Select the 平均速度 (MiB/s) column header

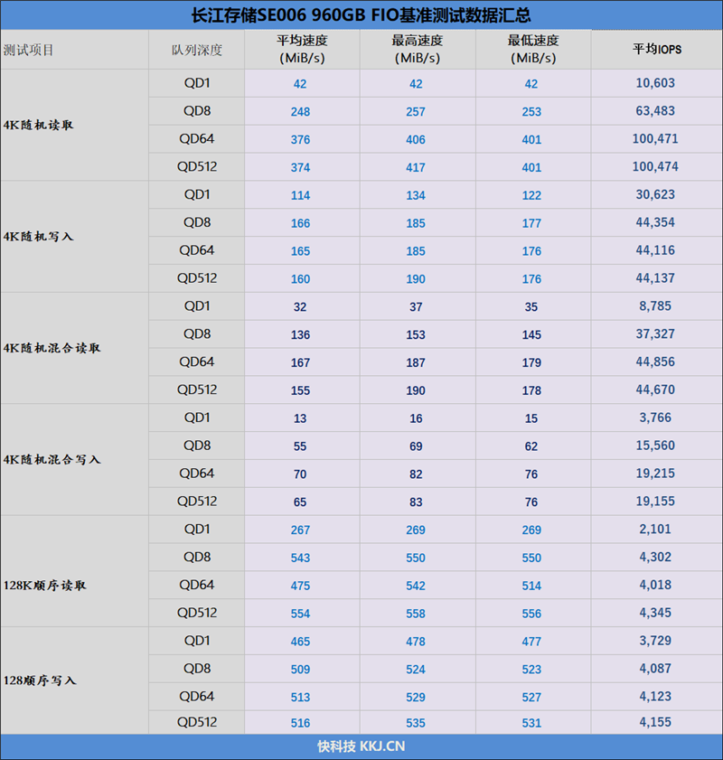302,50
